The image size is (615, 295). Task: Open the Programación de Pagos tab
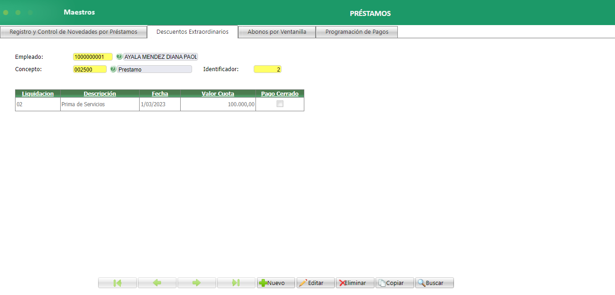[x=357, y=32]
